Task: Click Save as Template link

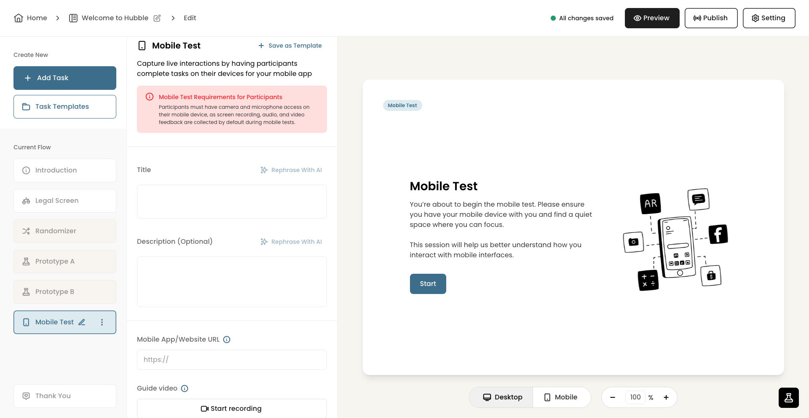Action: pyautogui.click(x=290, y=46)
